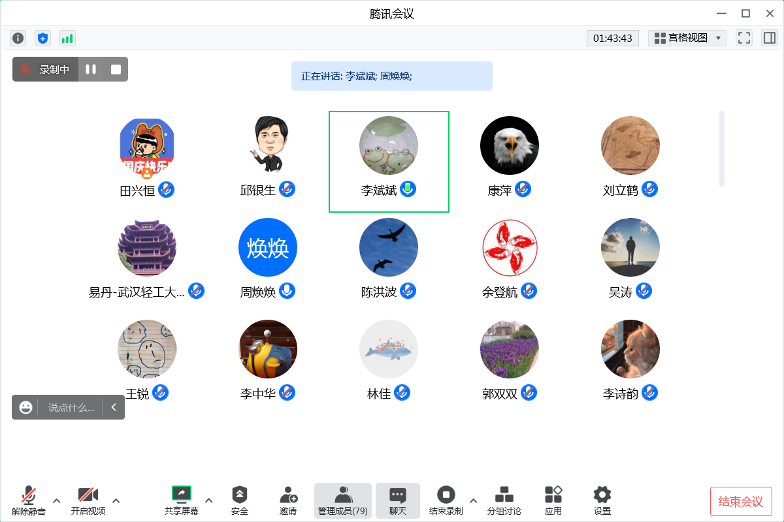Collapse the chat input bar arrow
Viewport: 784px width, 522px height.
point(114,407)
